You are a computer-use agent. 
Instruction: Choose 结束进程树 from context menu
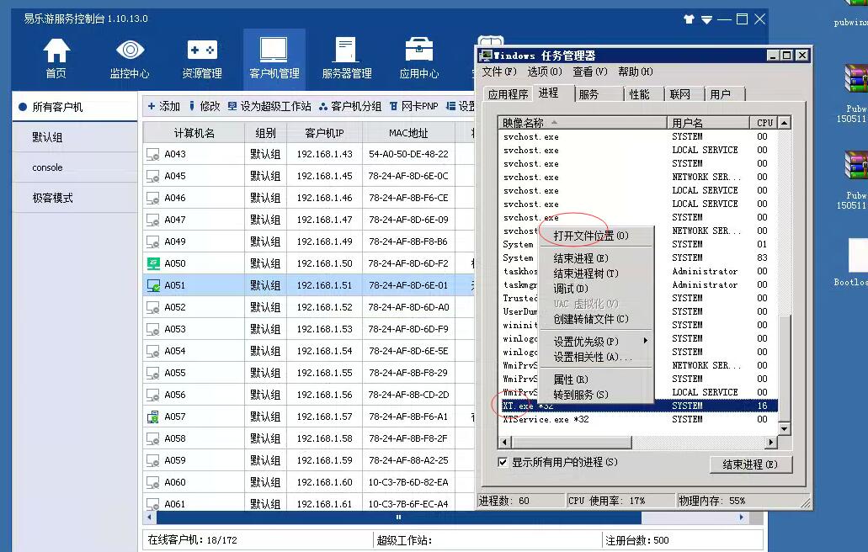(x=596, y=273)
